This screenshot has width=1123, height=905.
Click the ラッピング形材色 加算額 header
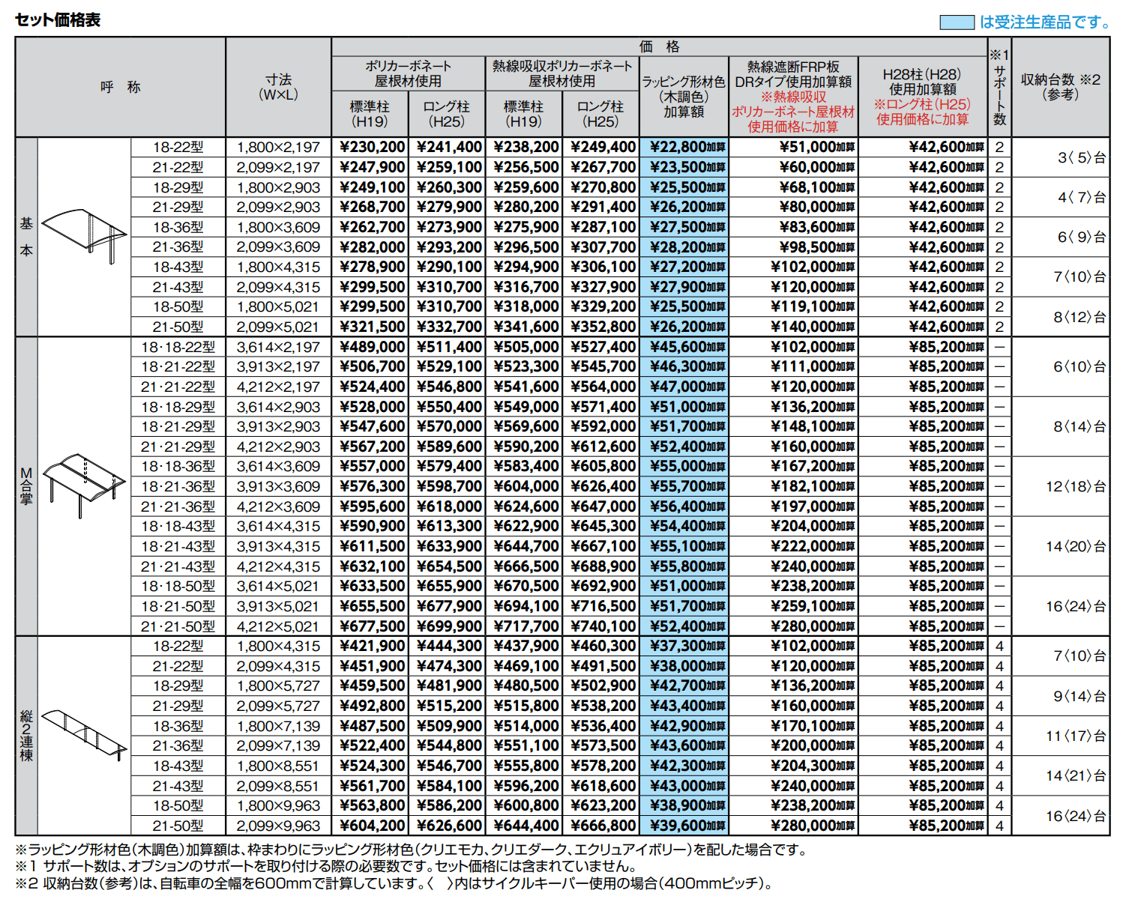[683, 97]
